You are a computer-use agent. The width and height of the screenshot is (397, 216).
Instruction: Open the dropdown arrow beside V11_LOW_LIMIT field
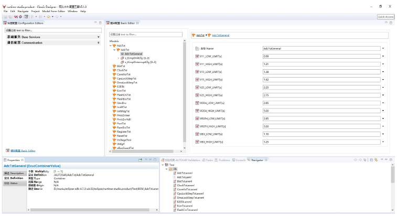pyautogui.click(x=383, y=56)
